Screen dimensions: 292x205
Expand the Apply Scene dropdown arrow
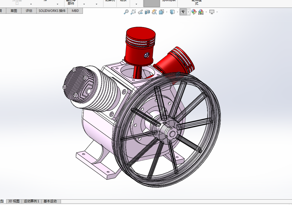(206, 12)
